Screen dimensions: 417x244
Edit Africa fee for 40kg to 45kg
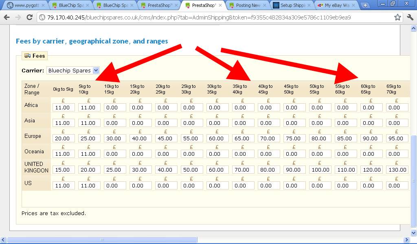pyautogui.click(x=269, y=107)
